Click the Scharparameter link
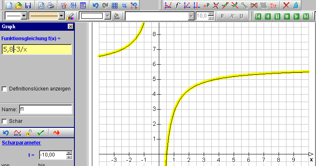This screenshot has width=316, height=166. coord(21,143)
